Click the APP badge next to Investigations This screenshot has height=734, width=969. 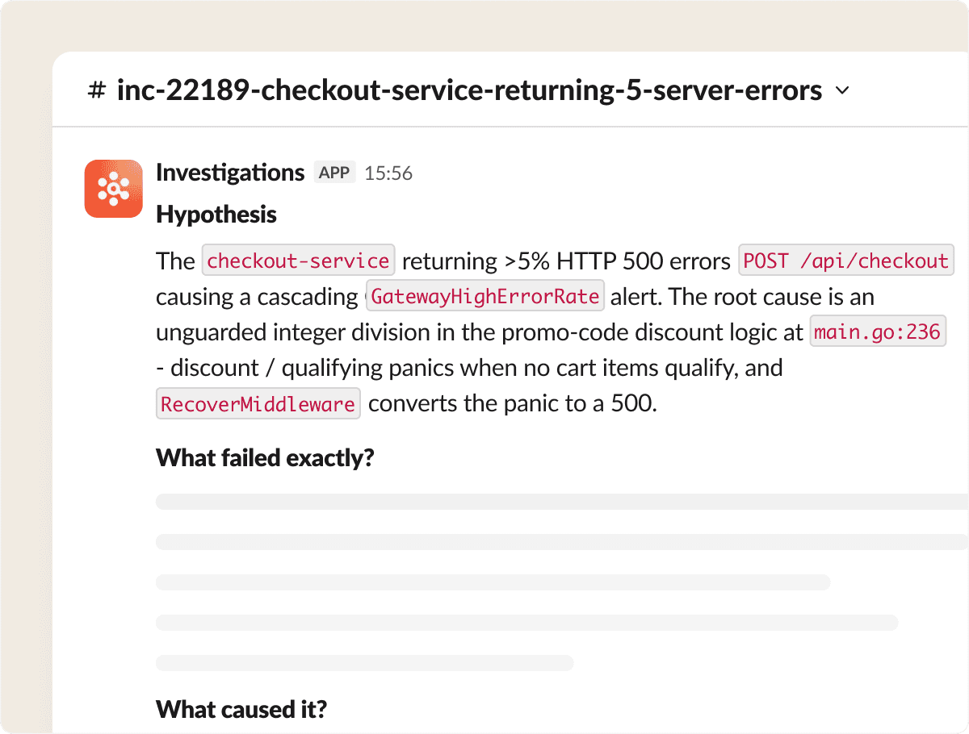334,173
